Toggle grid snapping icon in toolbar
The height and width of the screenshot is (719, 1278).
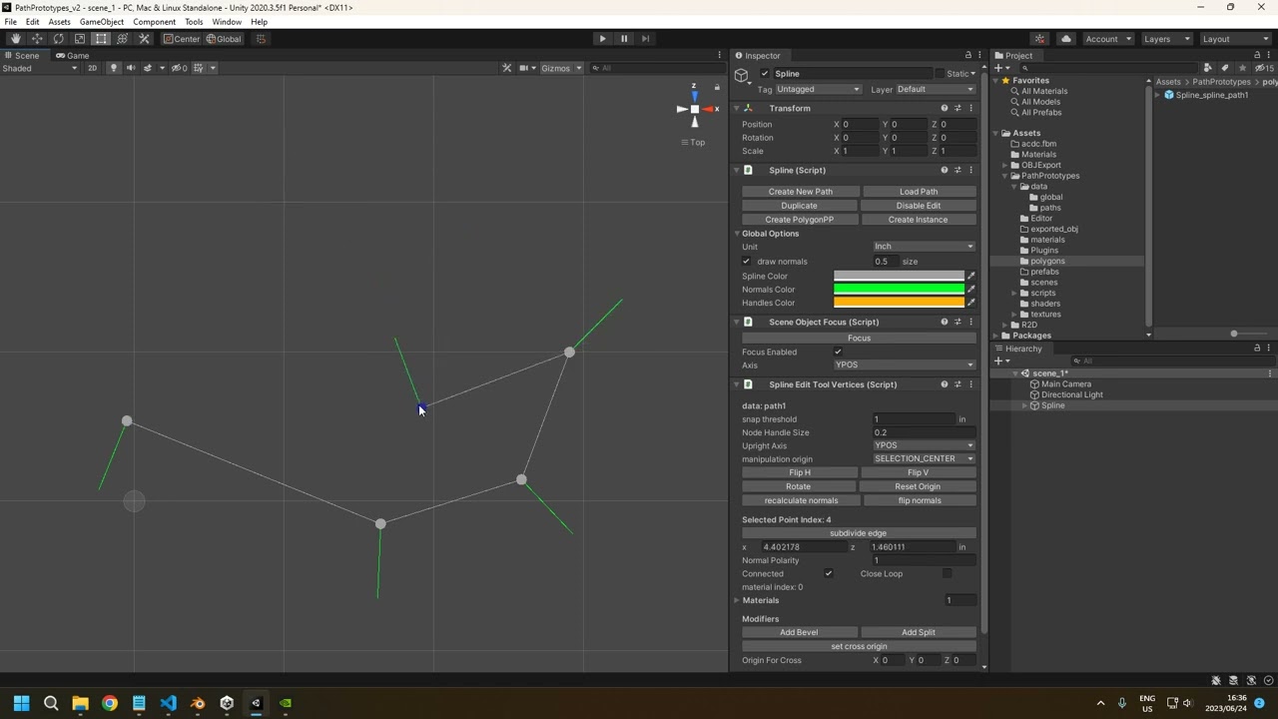[261, 39]
